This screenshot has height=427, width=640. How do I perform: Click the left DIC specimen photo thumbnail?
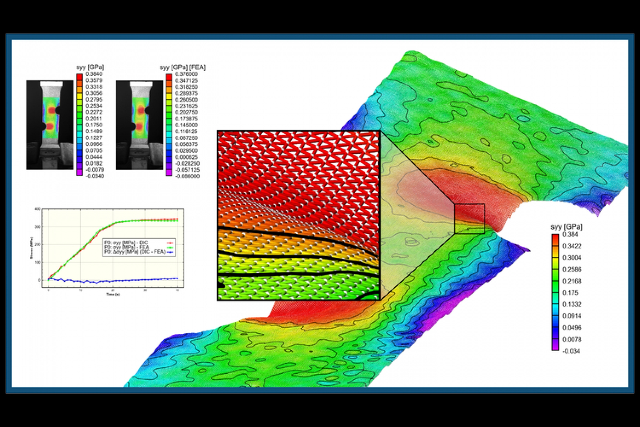click(x=50, y=125)
